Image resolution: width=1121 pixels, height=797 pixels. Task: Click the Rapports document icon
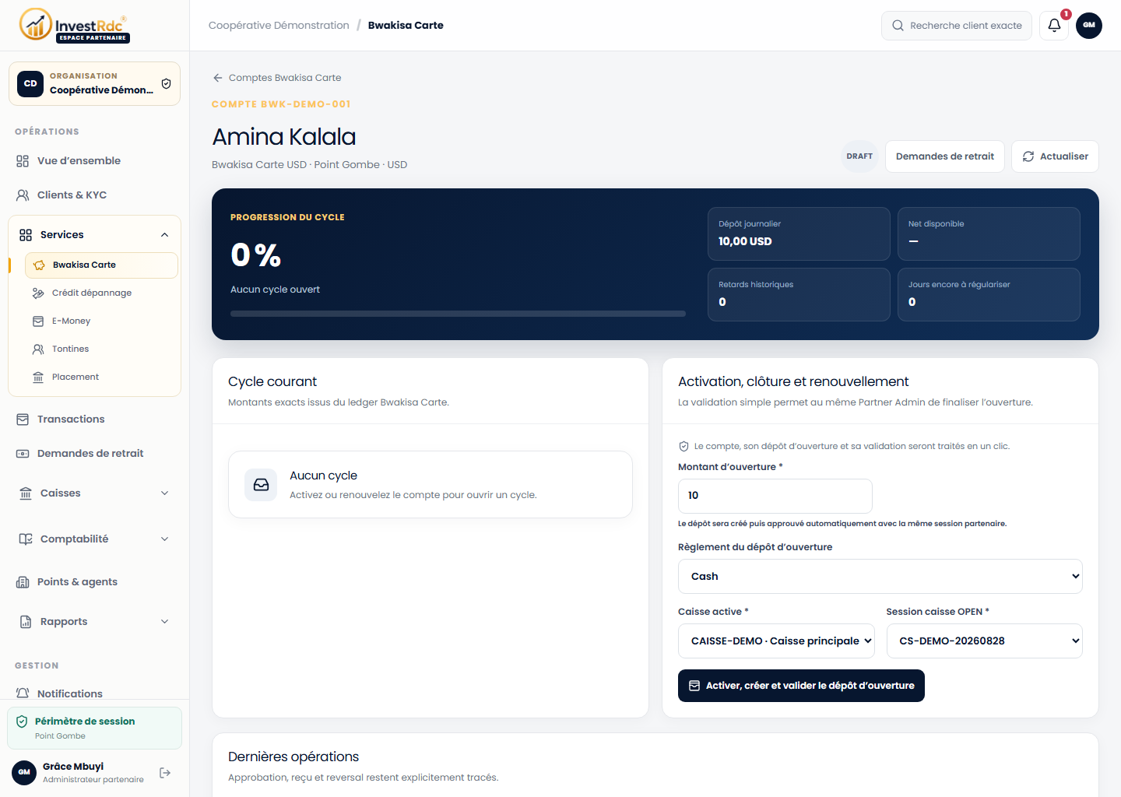click(26, 622)
